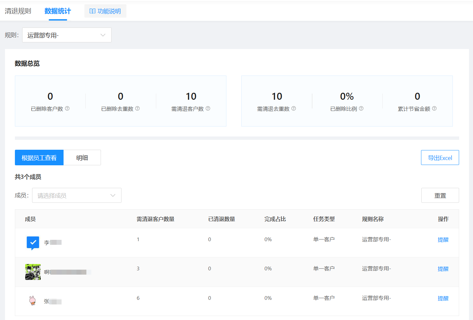Click 提醒 link in 李's row
This screenshot has height=320, width=473.
click(443, 240)
